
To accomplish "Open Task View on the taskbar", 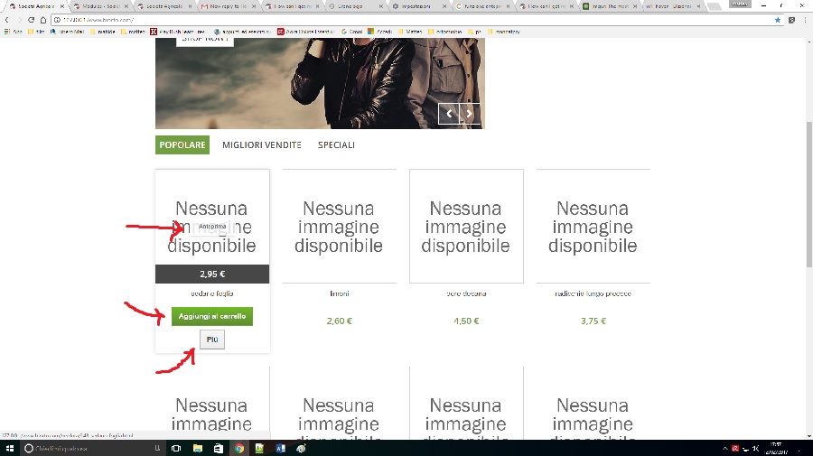I will point(176,448).
